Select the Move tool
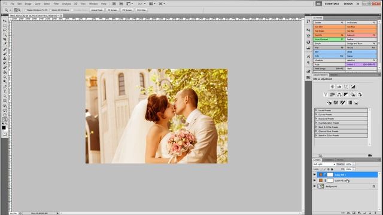This screenshot has width=383, height=215. pos(5,21)
